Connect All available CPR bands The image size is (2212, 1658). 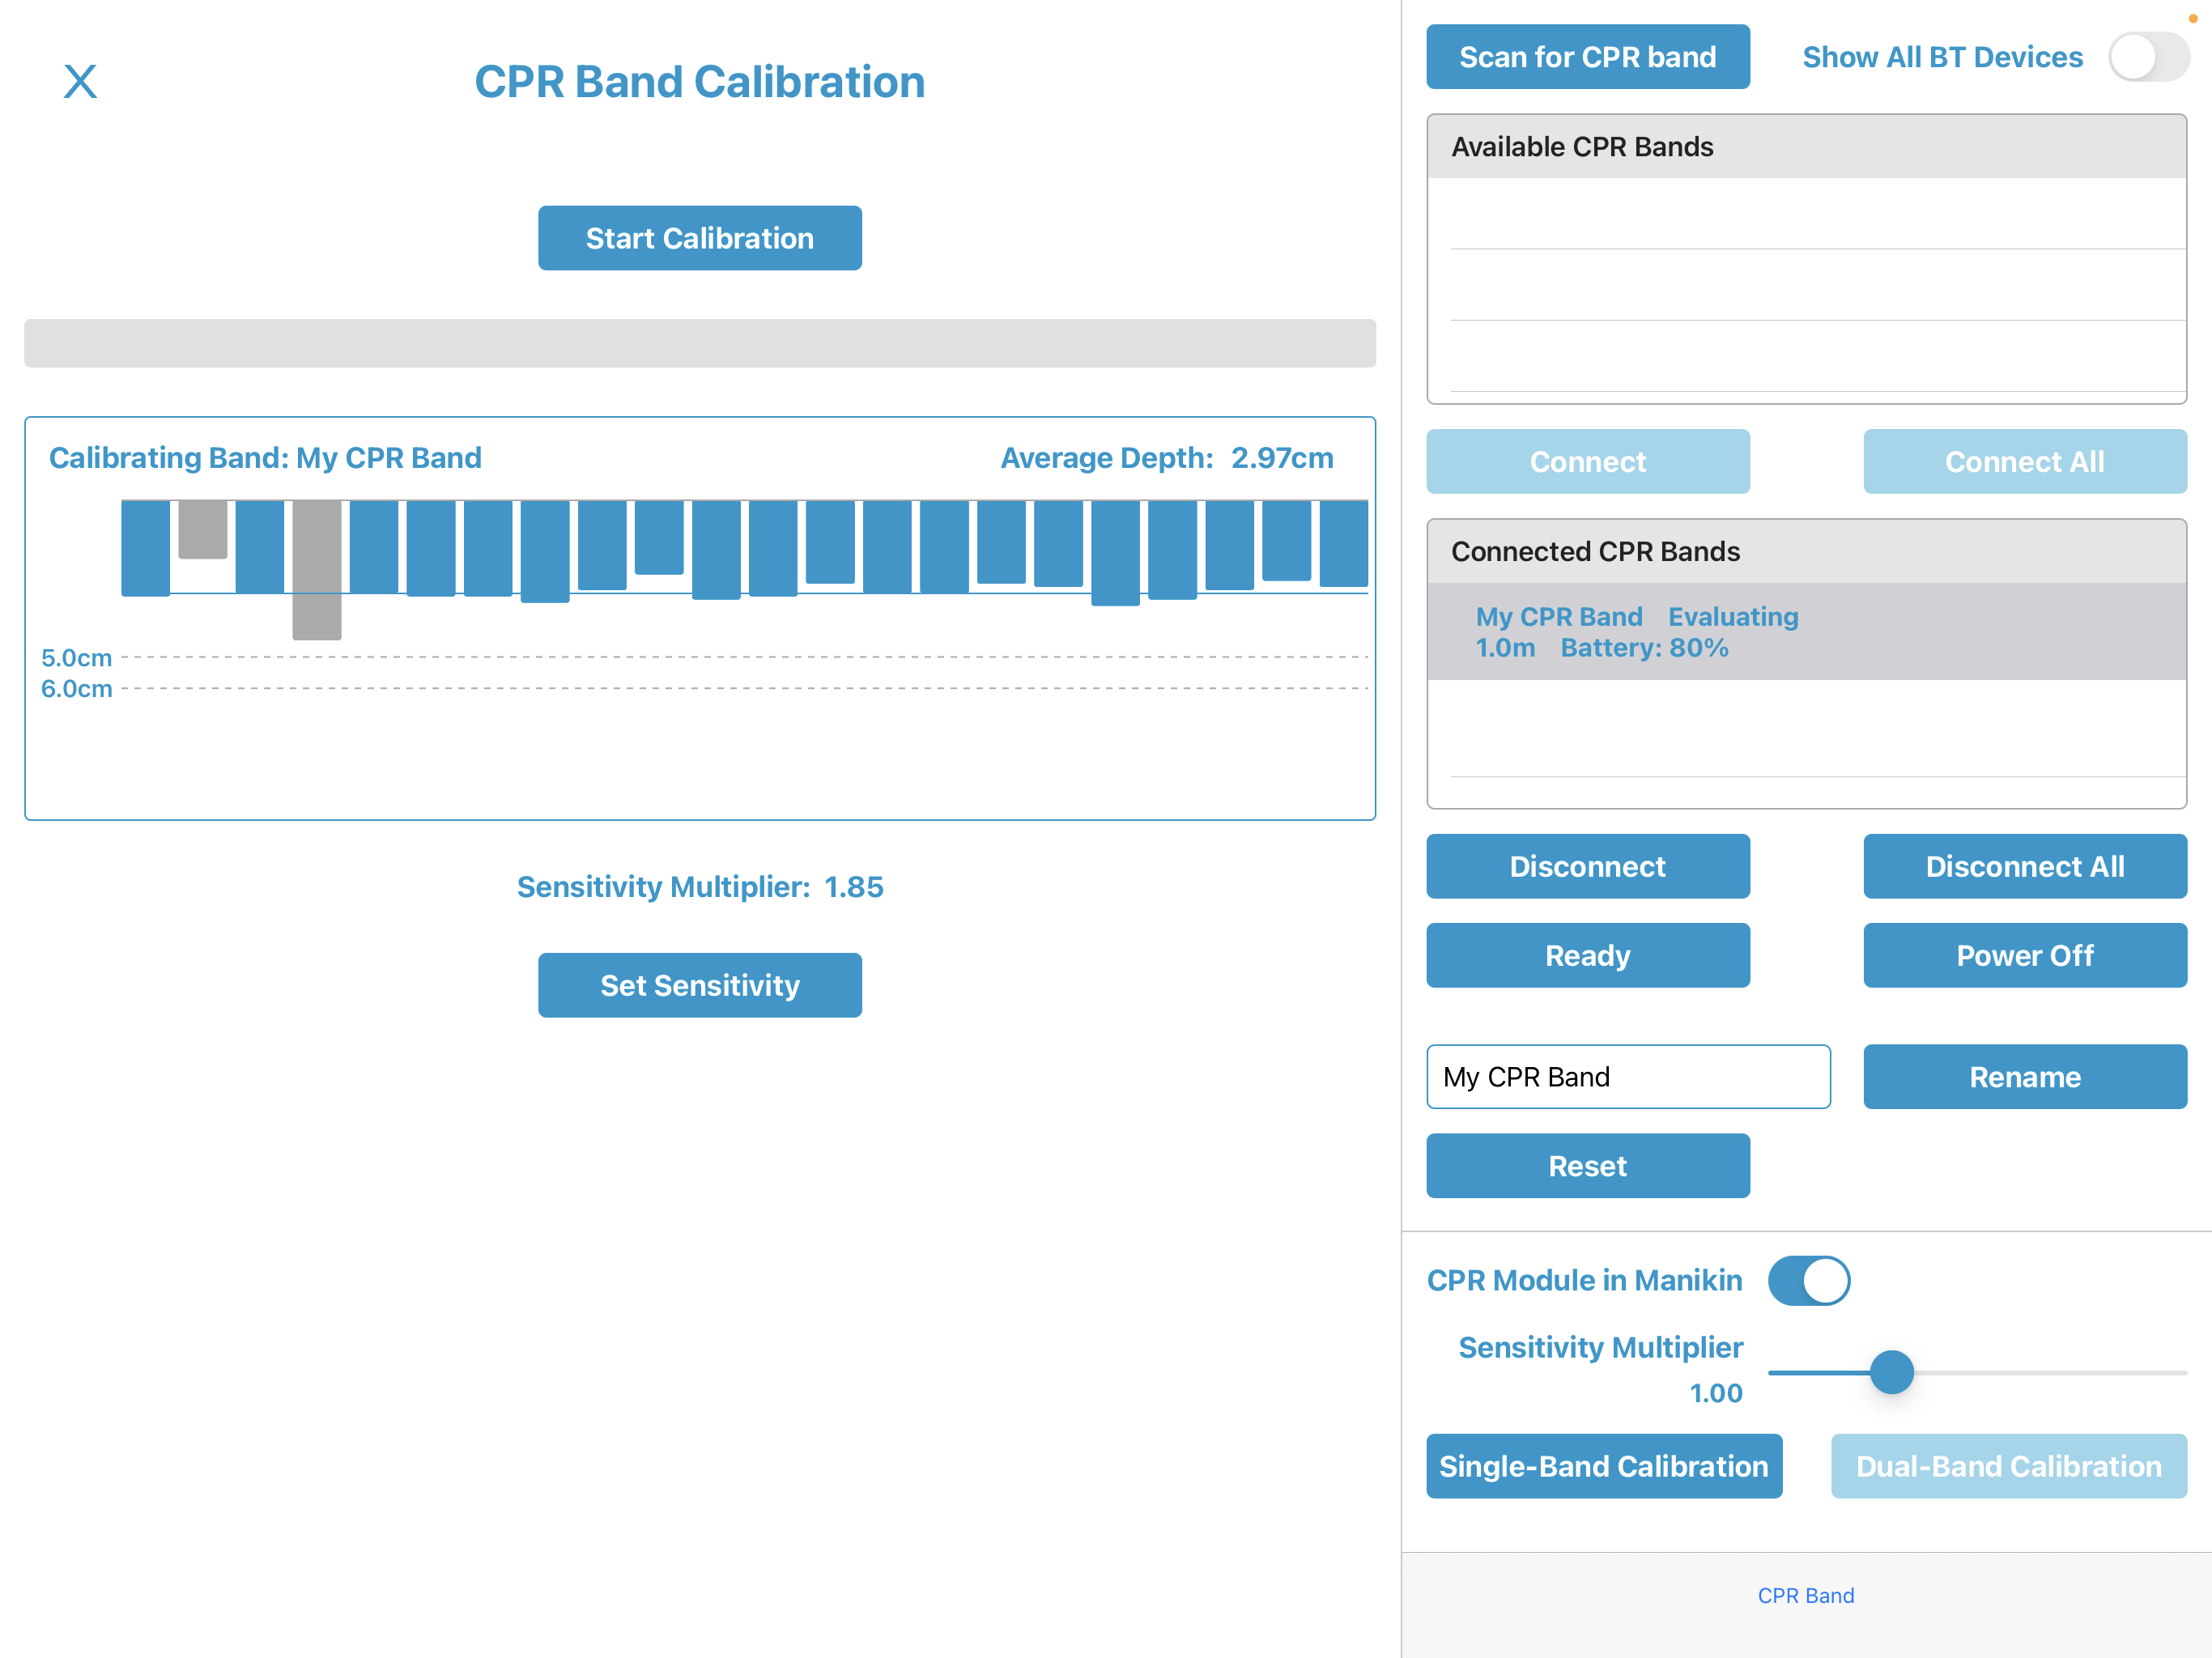tap(2024, 461)
